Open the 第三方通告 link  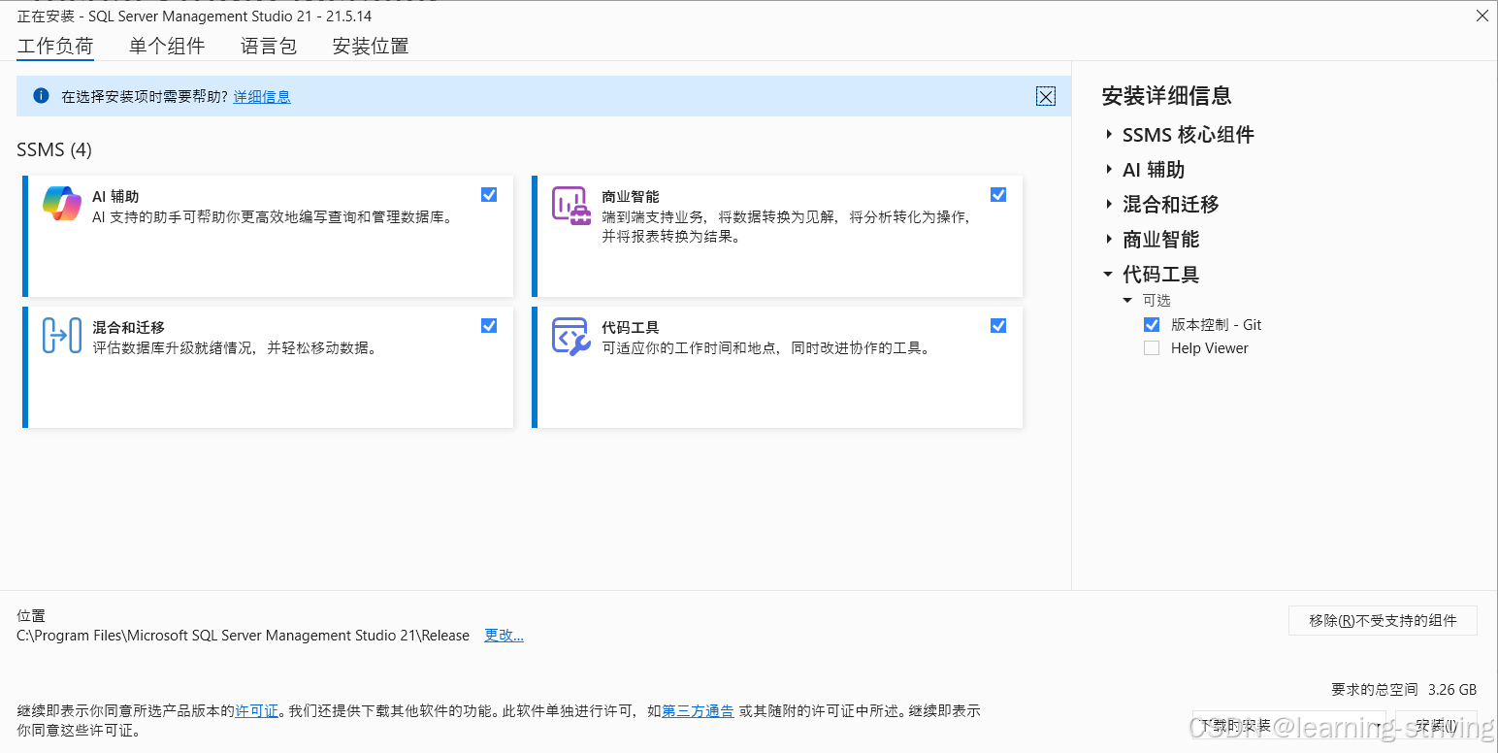699,711
